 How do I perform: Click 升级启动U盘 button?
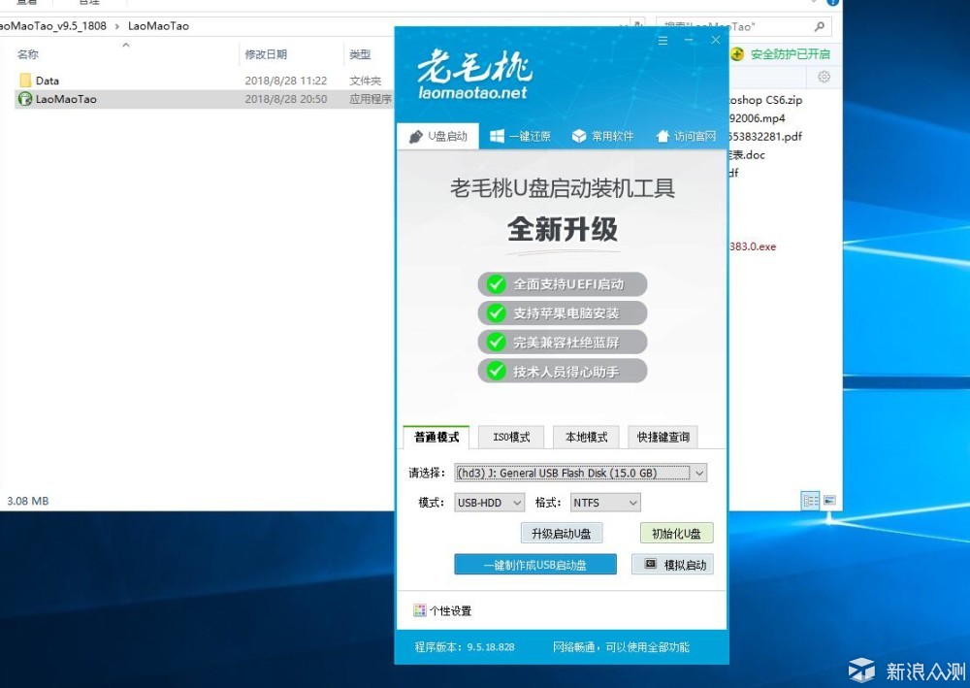coord(561,534)
